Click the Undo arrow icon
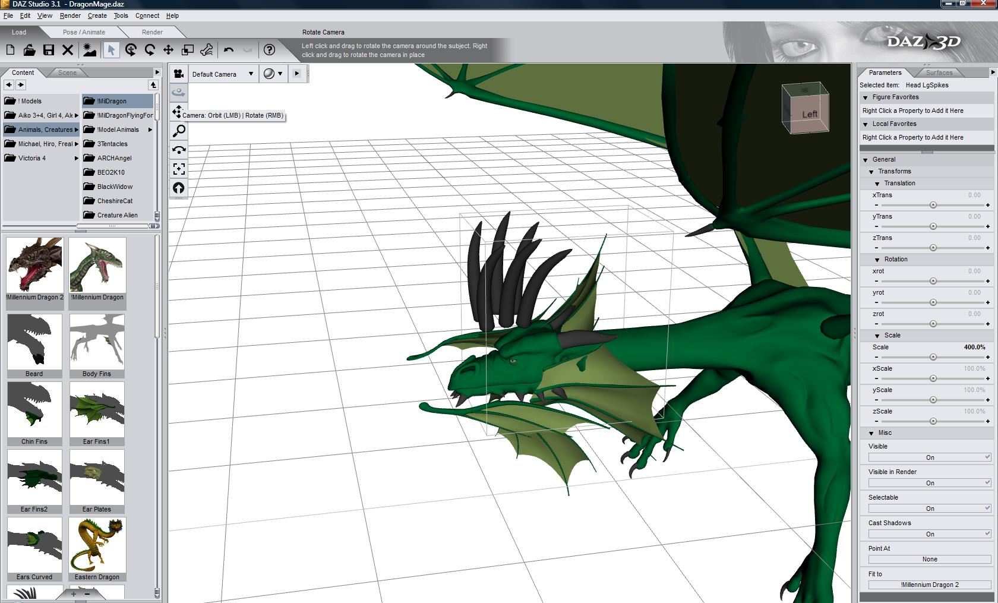Screen dimensions: 998x603 (x=229, y=50)
